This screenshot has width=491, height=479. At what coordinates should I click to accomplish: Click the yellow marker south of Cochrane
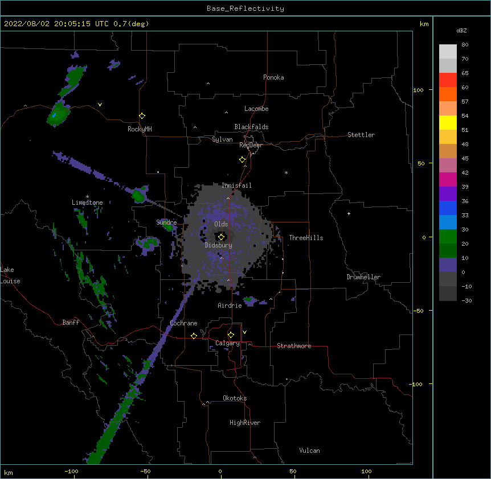coord(194,336)
